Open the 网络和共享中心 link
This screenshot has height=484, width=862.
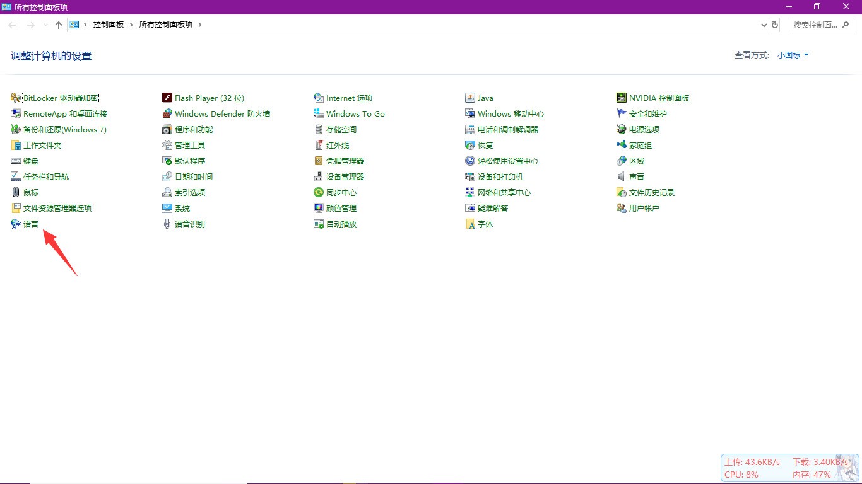click(x=504, y=192)
